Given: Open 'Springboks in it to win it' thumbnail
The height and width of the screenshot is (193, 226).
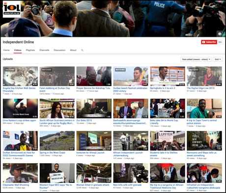Looking at the screenshot, I should 168,76.
